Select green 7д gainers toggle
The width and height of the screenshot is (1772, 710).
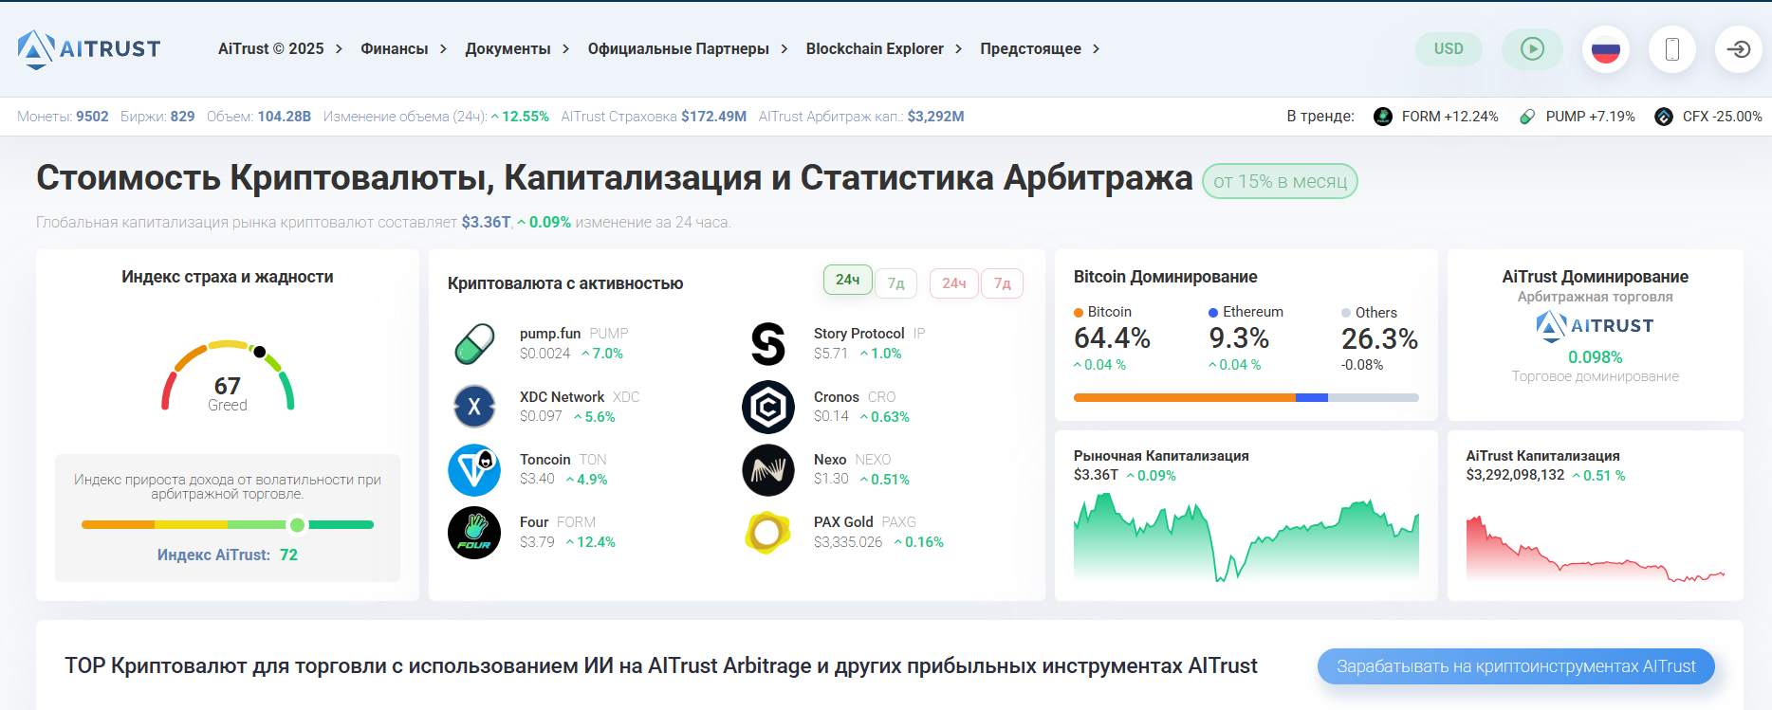click(x=896, y=283)
